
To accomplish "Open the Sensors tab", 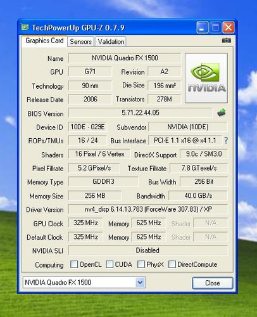I will 80,41.
